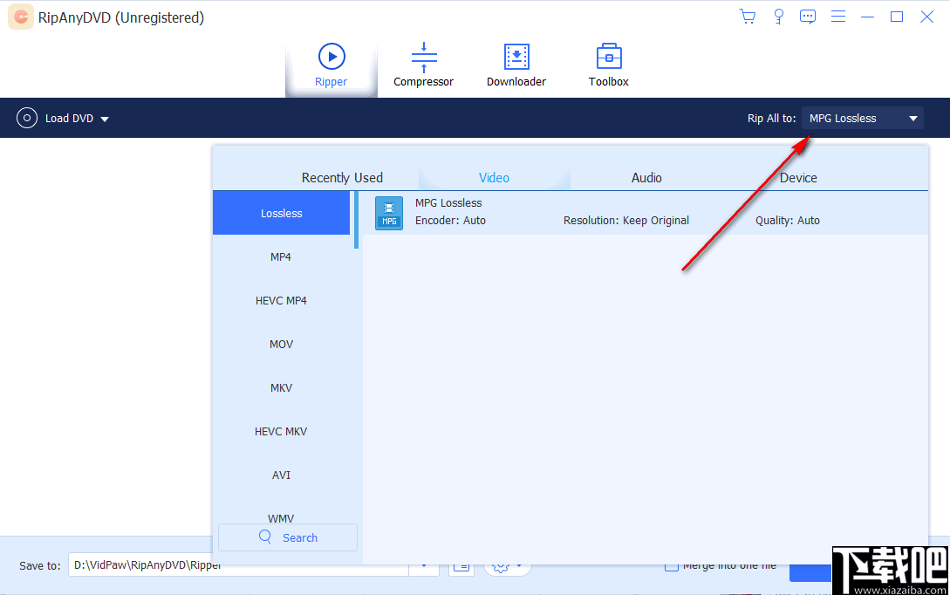Switch to the Recently Used tab

tap(342, 177)
